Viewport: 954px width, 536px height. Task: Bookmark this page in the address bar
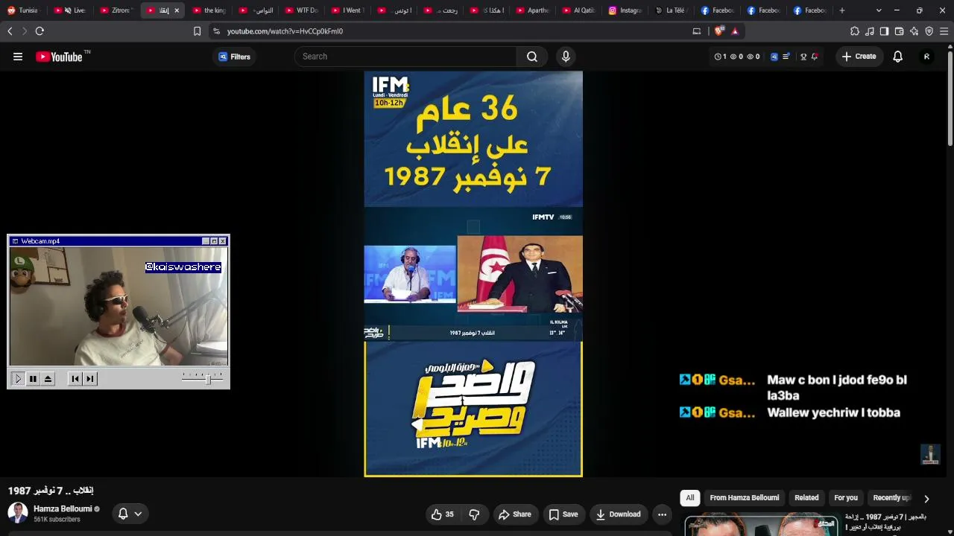(198, 31)
